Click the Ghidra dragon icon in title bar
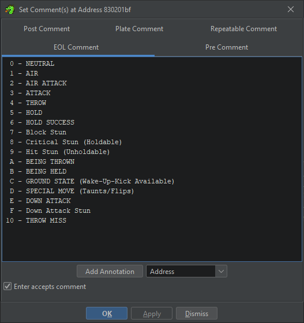 [x=10, y=10]
